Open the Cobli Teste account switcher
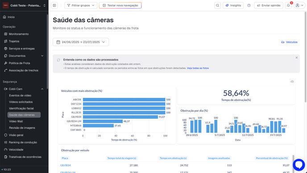The width and height of the screenshot is (307, 173). tap(24, 5)
